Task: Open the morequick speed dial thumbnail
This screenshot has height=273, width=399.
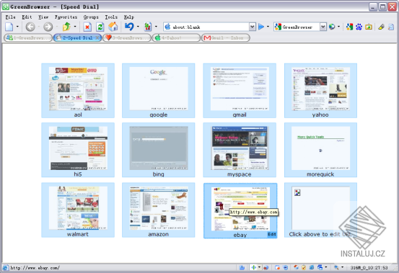Action: click(x=320, y=148)
